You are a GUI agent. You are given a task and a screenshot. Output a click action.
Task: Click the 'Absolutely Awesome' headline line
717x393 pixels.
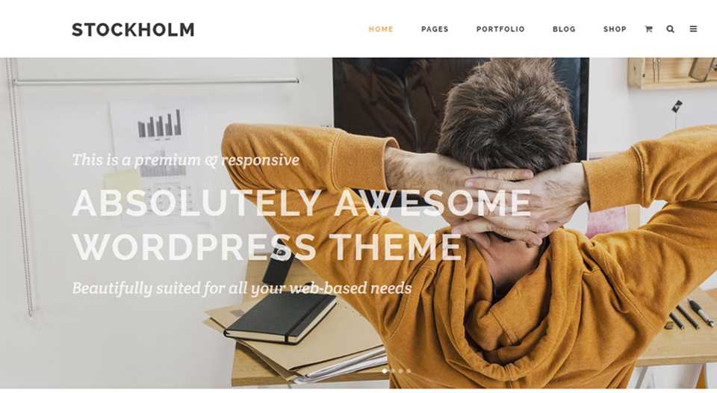[302, 202]
